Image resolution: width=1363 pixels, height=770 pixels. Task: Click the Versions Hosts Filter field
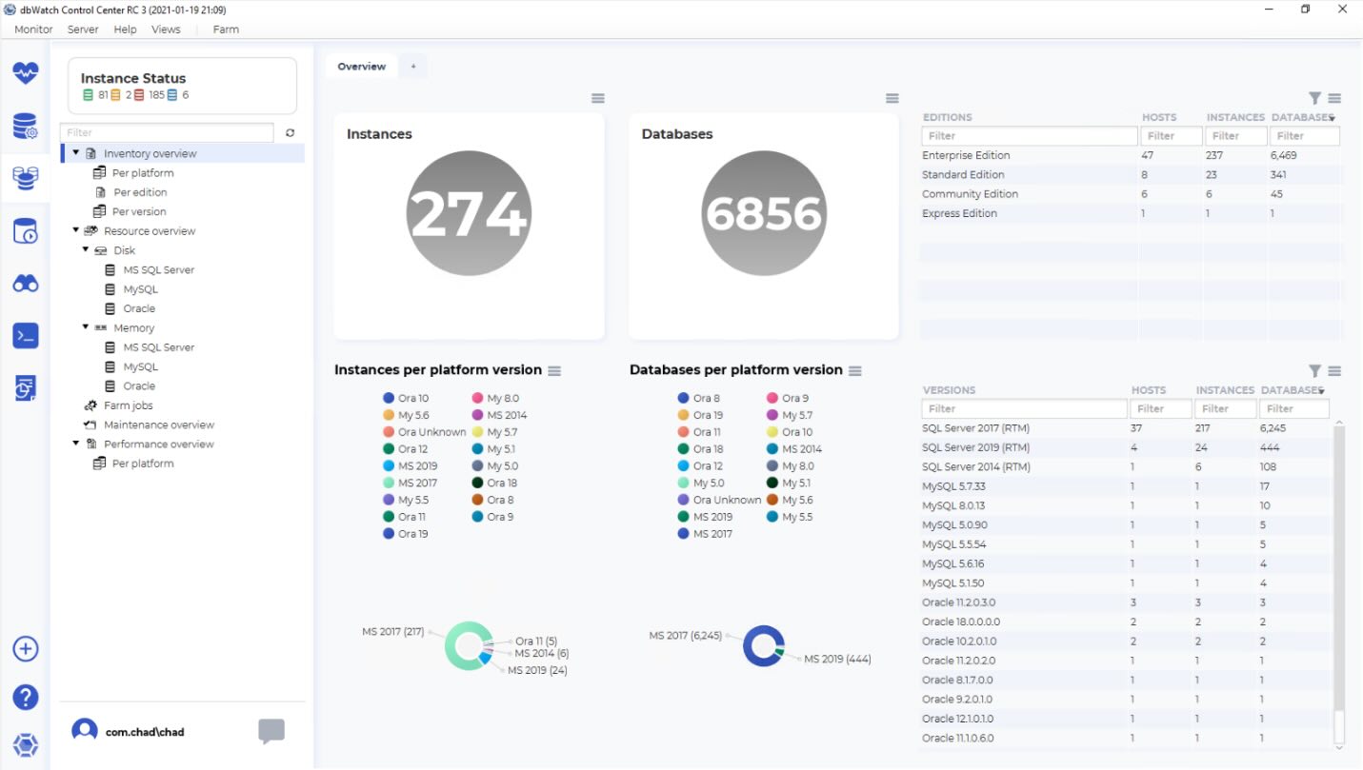coord(1160,408)
